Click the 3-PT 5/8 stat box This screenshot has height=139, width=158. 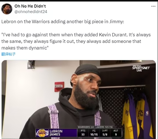click(105, 133)
